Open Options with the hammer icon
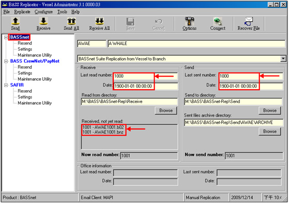The width and height of the screenshot is (289, 203). pyautogui.click(x=189, y=21)
